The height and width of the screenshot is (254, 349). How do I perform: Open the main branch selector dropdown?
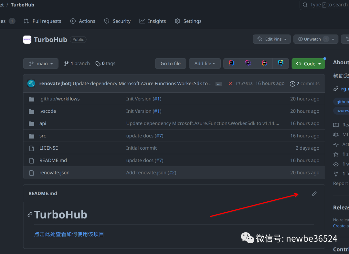click(41, 64)
